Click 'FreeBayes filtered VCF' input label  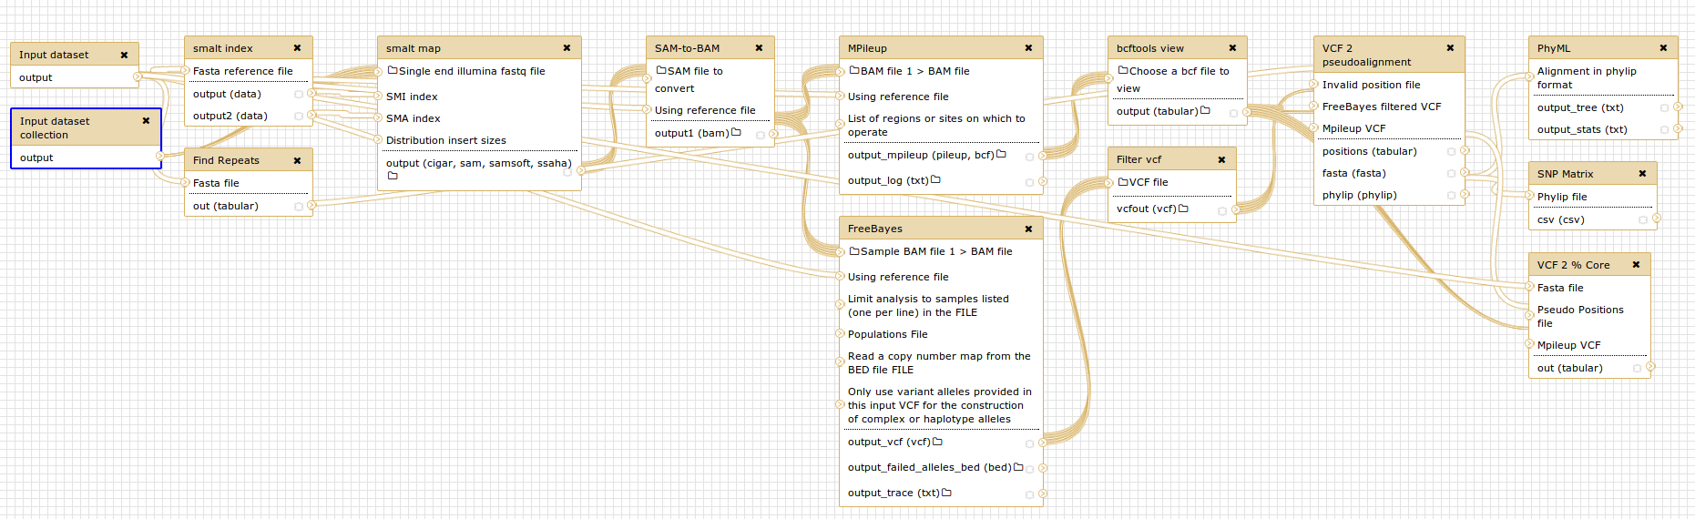(1382, 107)
